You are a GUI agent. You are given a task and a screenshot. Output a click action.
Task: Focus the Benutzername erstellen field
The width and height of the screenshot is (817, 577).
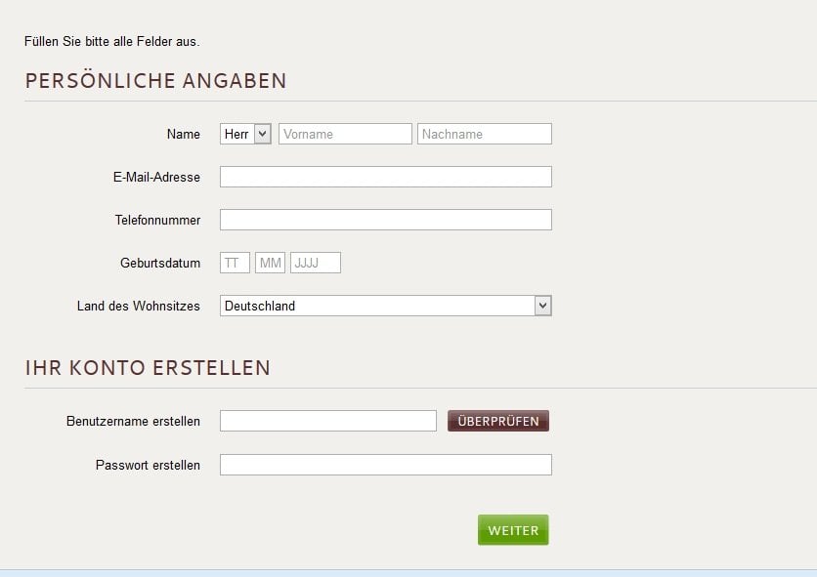pyautogui.click(x=328, y=421)
